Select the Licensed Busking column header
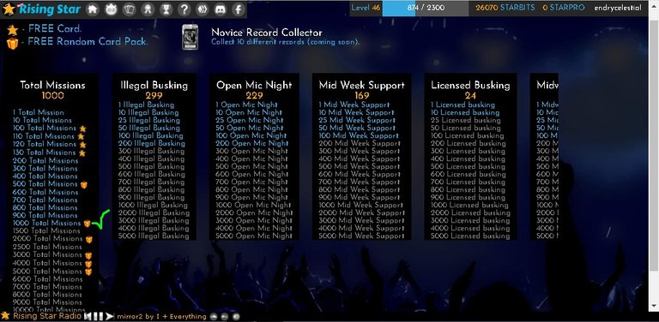659x322 pixels. 471,85
